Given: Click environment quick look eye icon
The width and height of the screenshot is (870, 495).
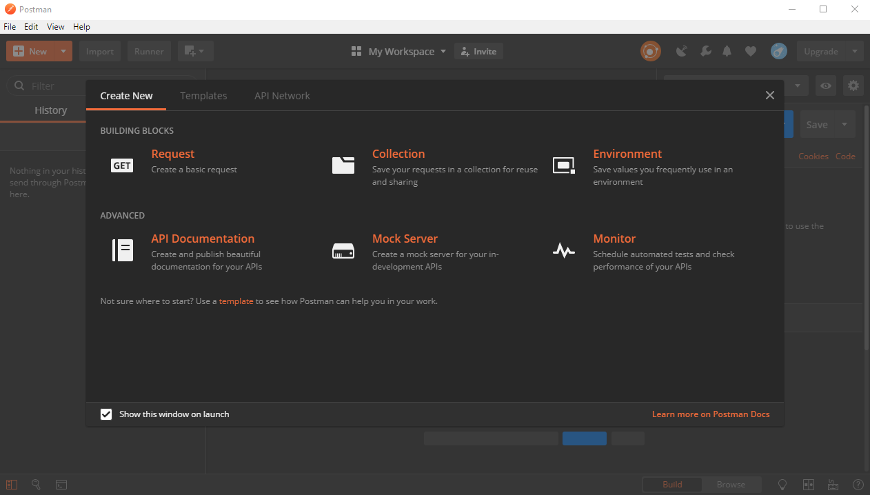Looking at the screenshot, I should [x=826, y=85].
